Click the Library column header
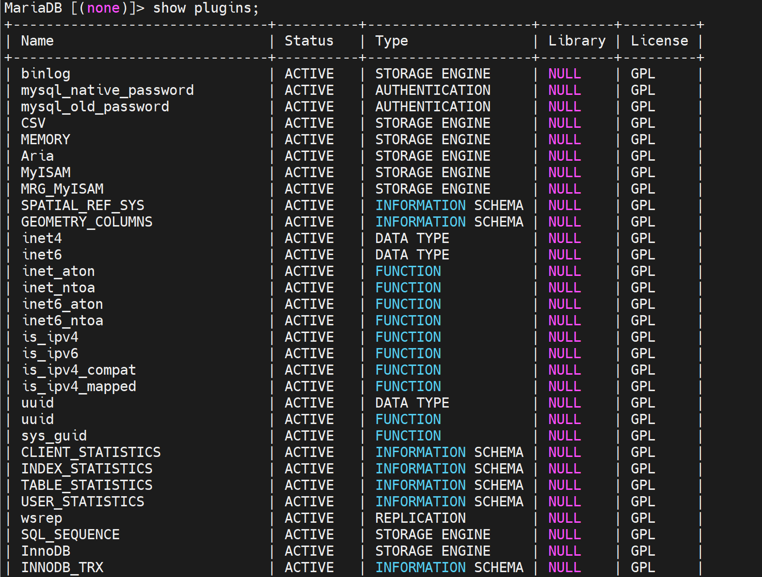 pos(576,41)
